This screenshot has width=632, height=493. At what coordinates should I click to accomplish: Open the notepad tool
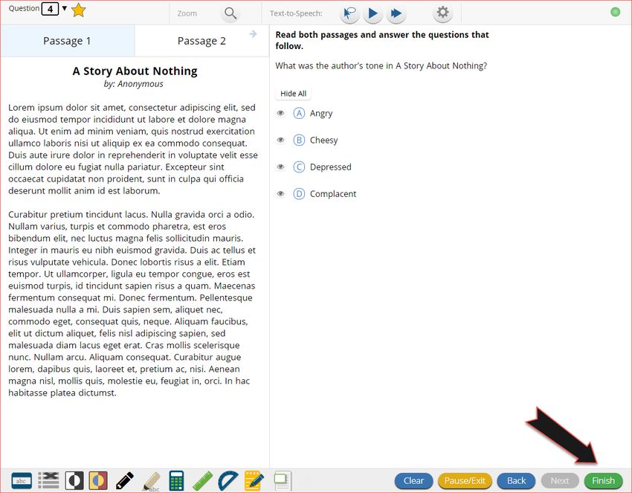point(254,480)
